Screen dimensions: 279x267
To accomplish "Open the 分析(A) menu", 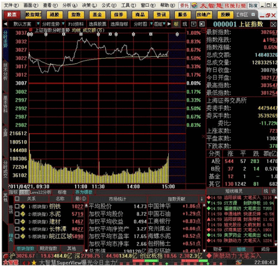I will click(x=67, y=5).
